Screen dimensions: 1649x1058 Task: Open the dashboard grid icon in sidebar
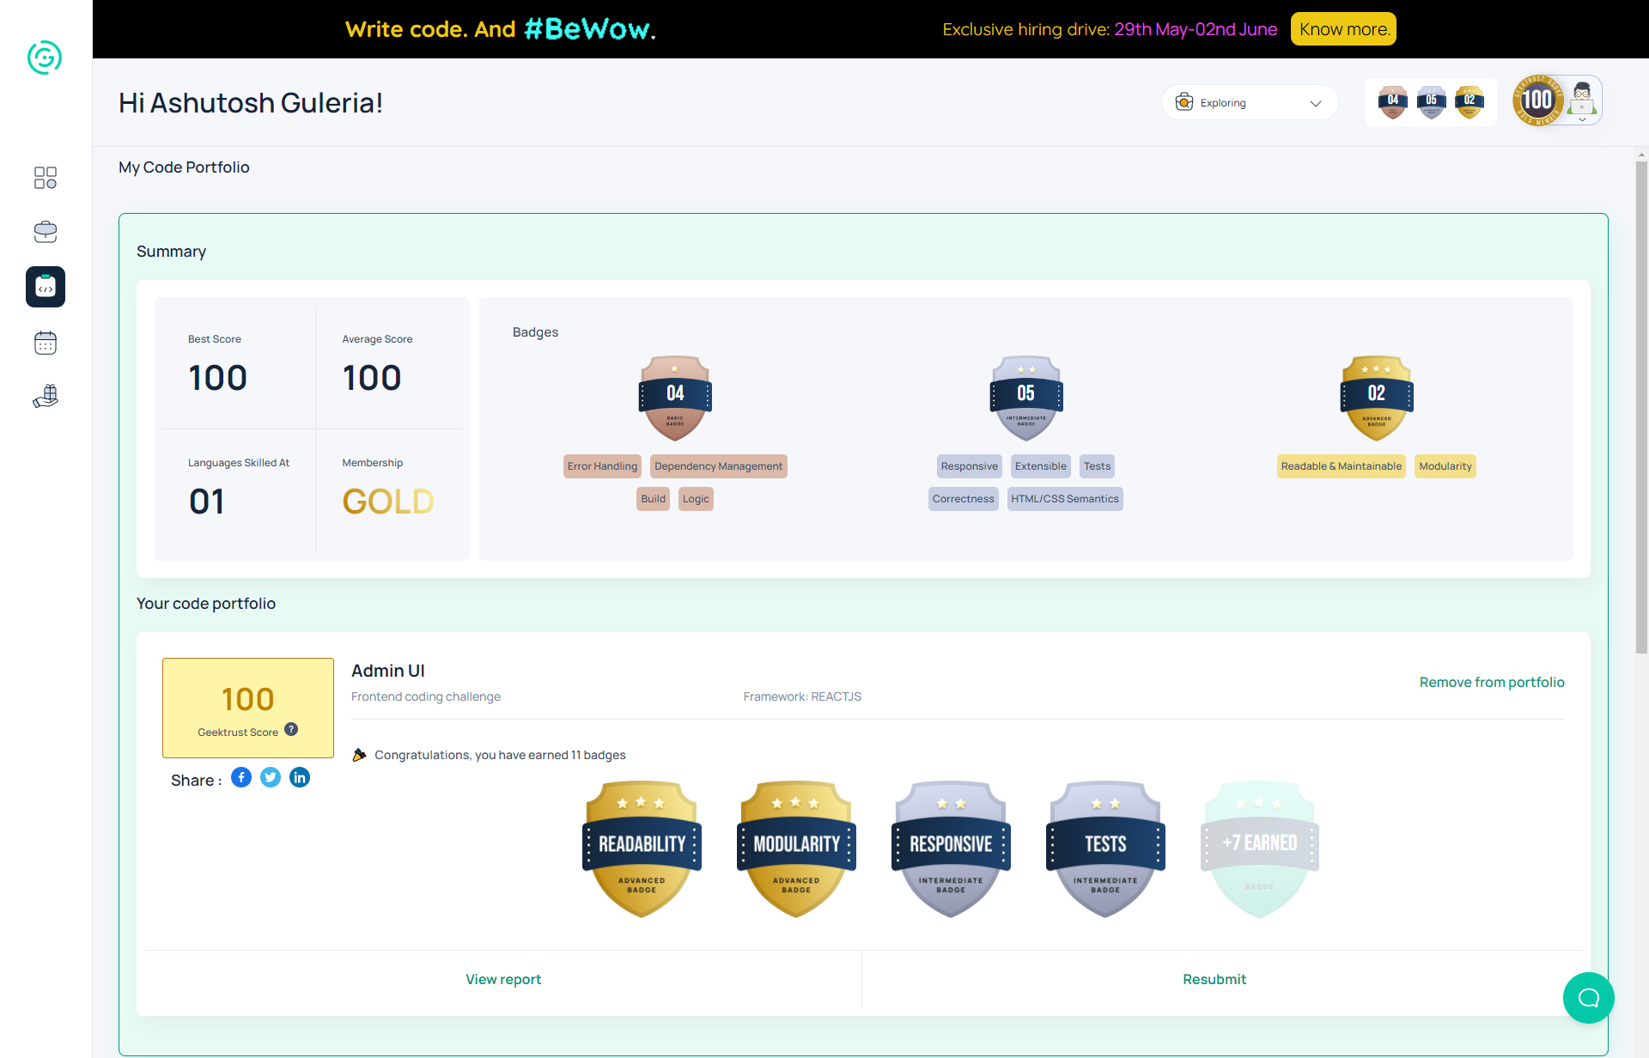(x=46, y=178)
